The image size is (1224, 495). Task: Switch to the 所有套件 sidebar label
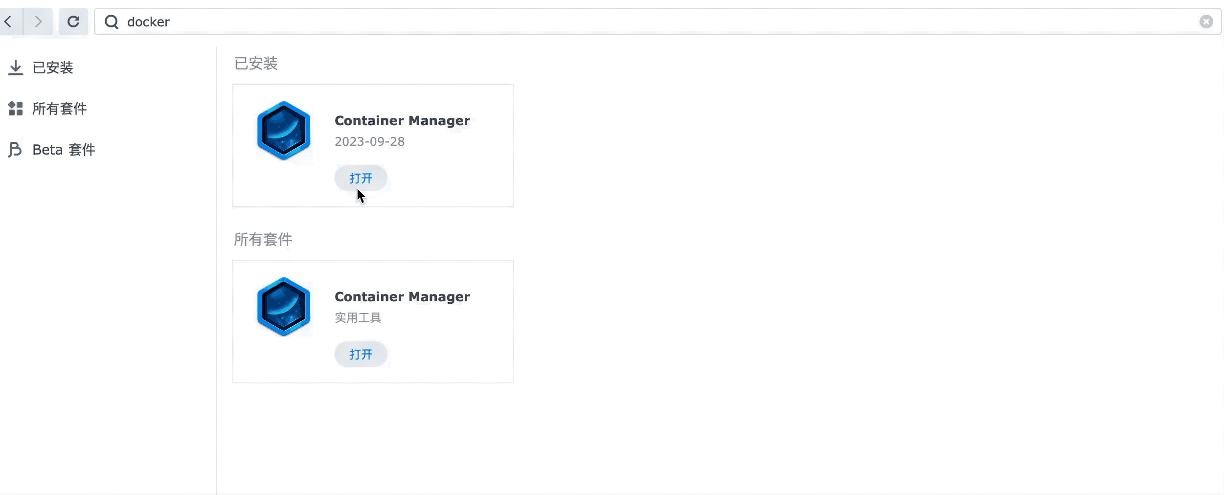coord(60,109)
